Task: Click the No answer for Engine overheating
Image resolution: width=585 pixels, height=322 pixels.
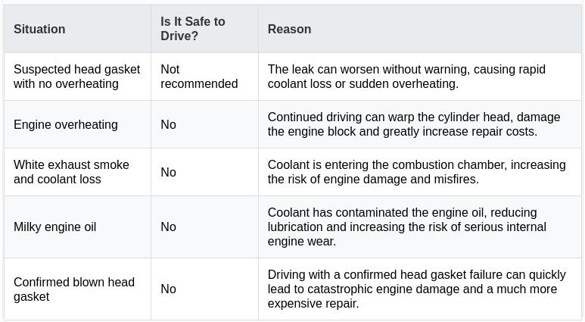Action: click(168, 124)
